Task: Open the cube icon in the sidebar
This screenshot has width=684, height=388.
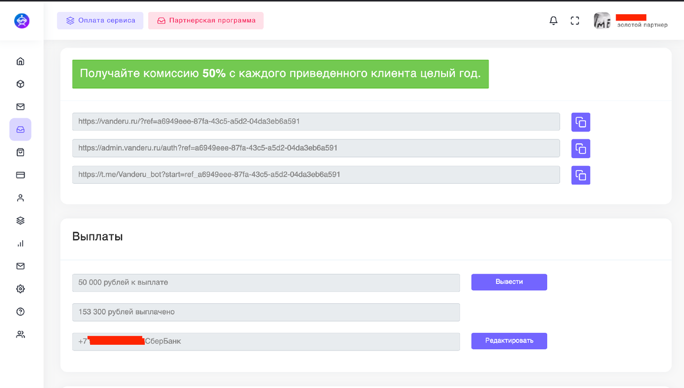Action: [21, 84]
